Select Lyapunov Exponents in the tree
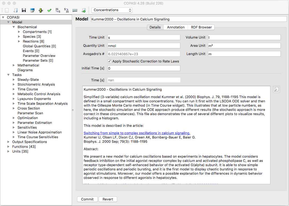Viewport: 289px width, 206px height. click(x=34, y=99)
